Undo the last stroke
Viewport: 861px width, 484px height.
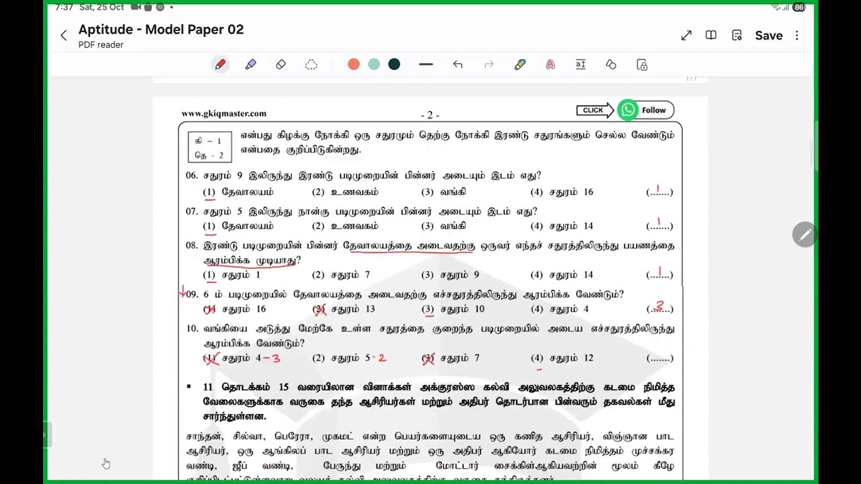tap(457, 65)
